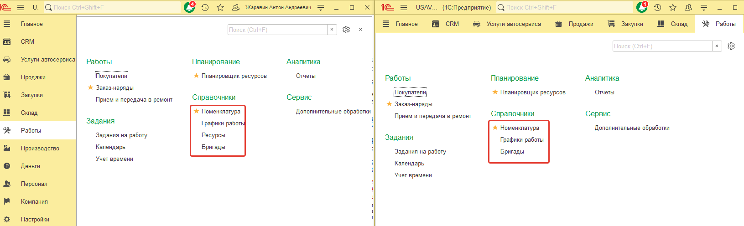
Task: Clear menu search field in left window panel
Action: click(332, 30)
